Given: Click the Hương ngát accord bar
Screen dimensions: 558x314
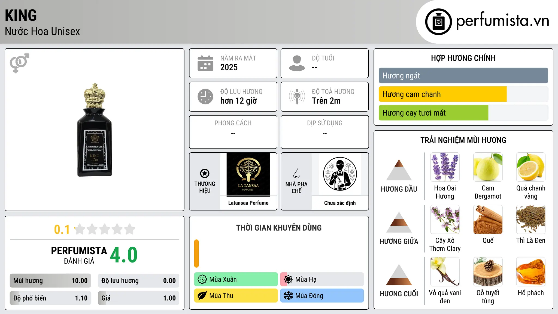Looking at the screenshot, I should click(x=463, y=76).
